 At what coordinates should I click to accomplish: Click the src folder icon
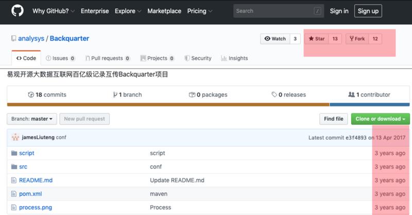pos(14,167)
